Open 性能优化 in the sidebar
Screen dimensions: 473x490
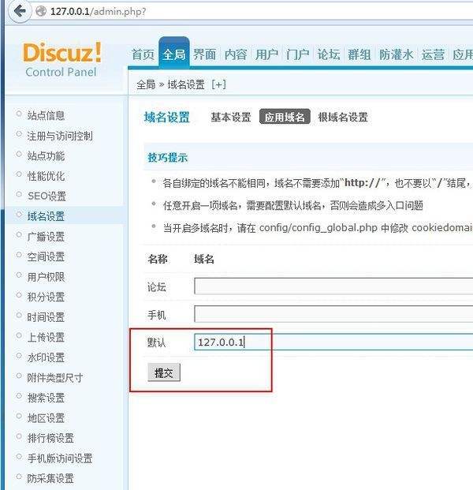click(46, 176)
